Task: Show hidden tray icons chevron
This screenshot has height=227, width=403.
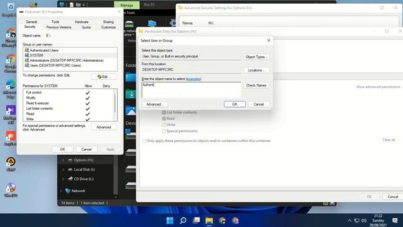Action: (x=349, y=221)
